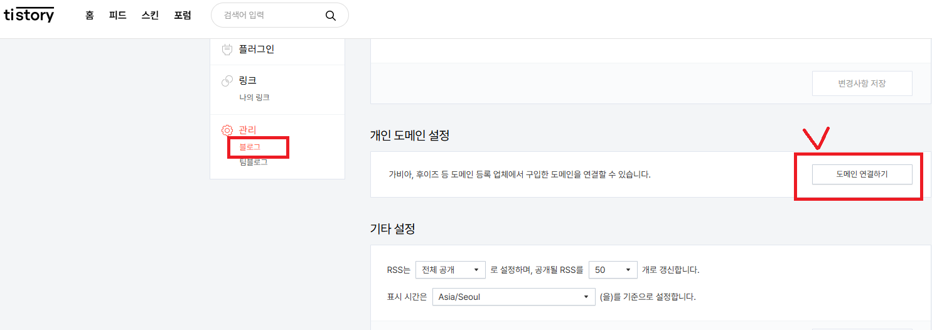This screenshot has height=330, width=932.
Task: Click the 도메인 연결하기 button
Action: [x=862, y=174]
